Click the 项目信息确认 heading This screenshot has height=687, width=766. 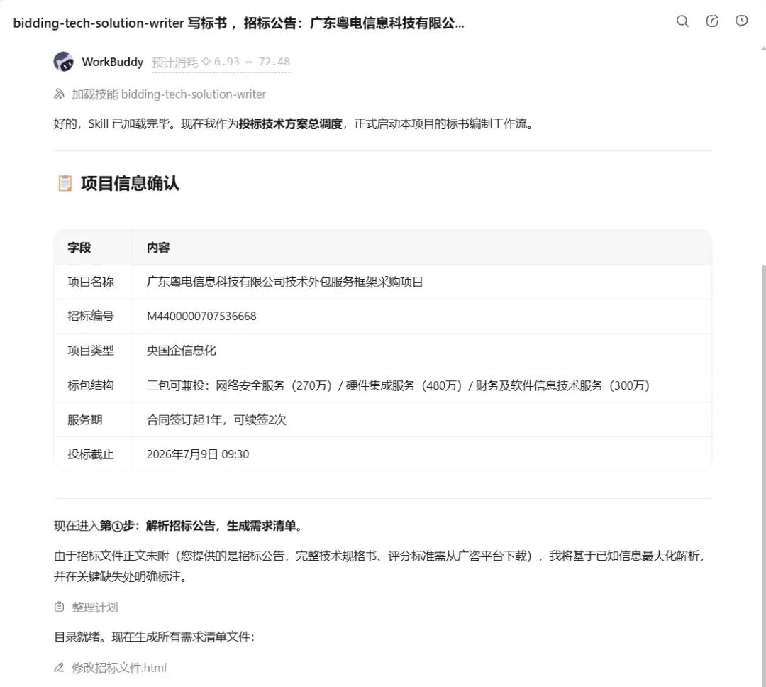point(130,183)
